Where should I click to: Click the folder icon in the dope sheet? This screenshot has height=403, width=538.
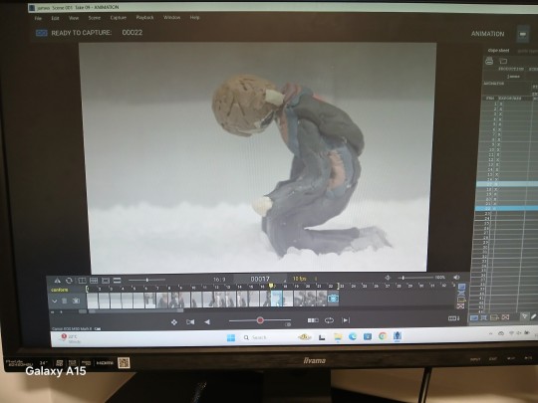click(x=503, y=61)
